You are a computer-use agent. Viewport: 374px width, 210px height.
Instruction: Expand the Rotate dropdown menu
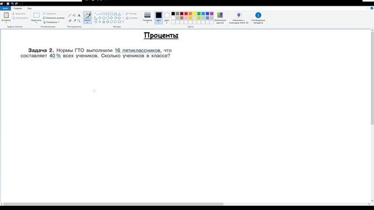point(51,22)
